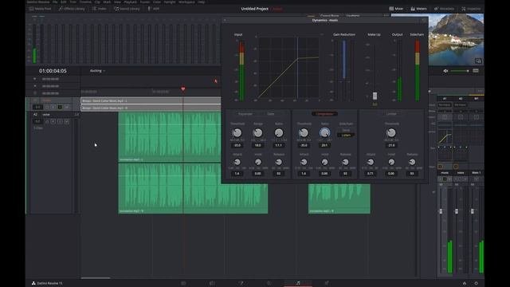Click Compressor ratio value 20:1 field
The image size is (510, 287).
point(324,145)
